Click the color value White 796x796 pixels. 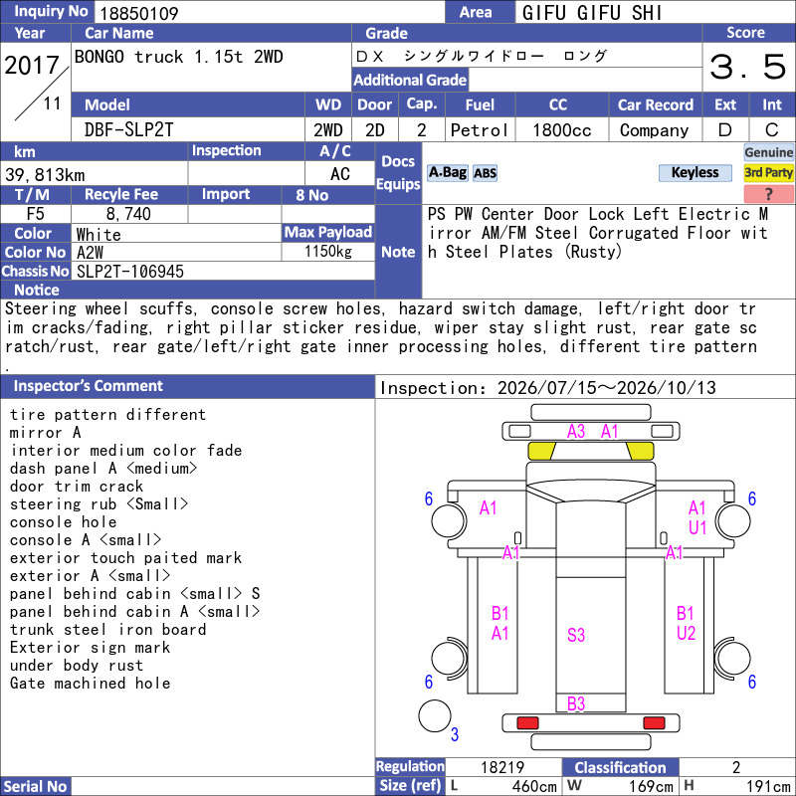coord(99,235)
